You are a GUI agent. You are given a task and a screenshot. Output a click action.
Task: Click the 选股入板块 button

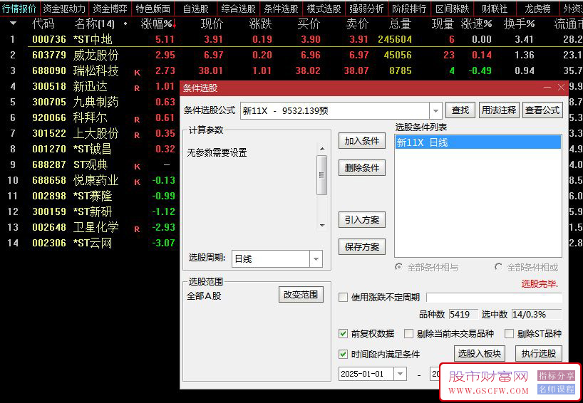pyautogui.click(x=479, y=354)
